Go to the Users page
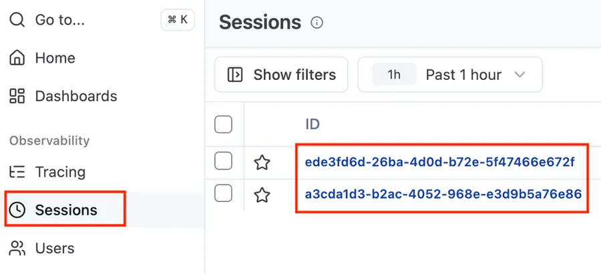This screenshot has width=601, height=274. point(54,248)
